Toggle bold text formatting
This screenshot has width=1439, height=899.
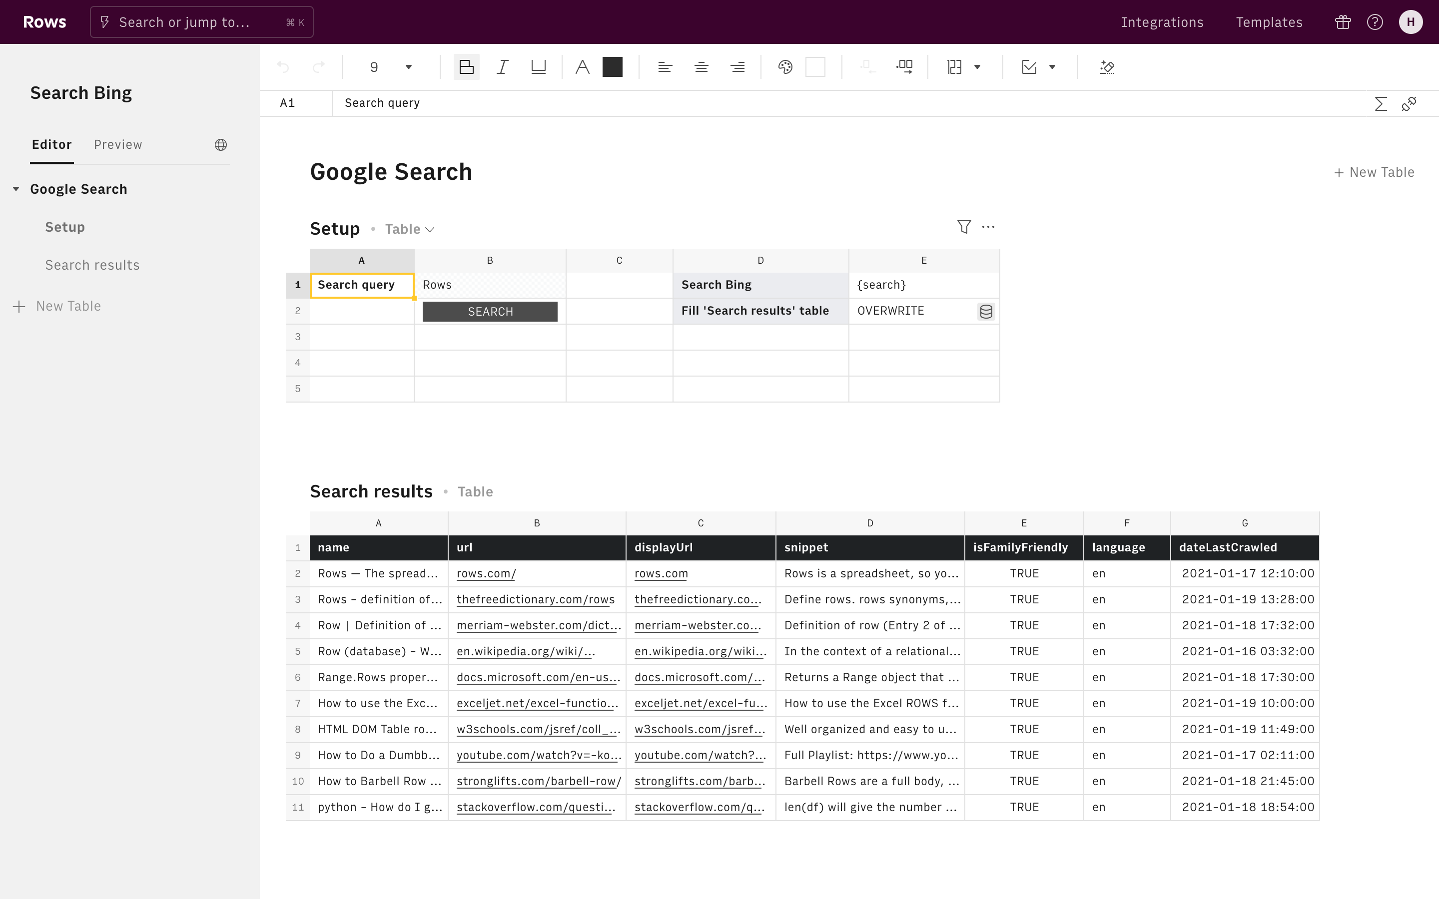(466, 67)
